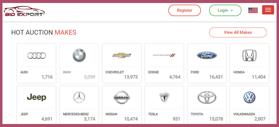Click the Ford 16,431 count

coord(216,77)
